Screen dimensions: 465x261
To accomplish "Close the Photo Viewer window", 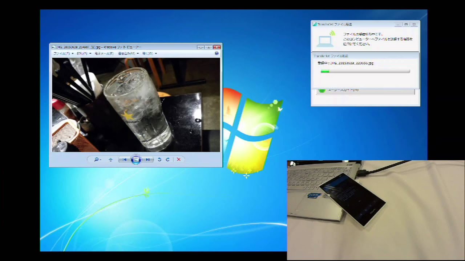I will click(217, 47).
